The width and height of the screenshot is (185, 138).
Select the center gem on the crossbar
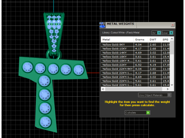pos(53,69)
